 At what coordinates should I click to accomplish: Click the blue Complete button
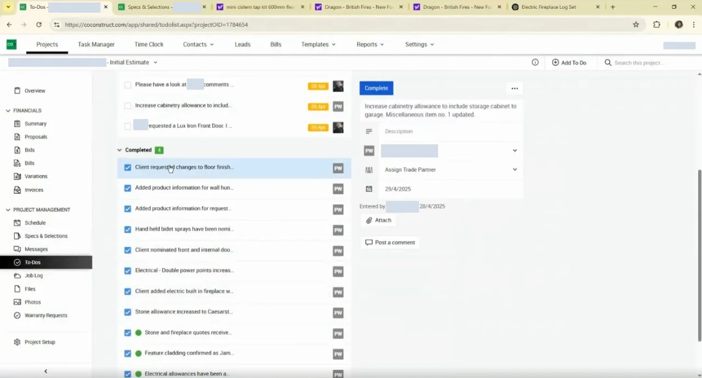376,88
